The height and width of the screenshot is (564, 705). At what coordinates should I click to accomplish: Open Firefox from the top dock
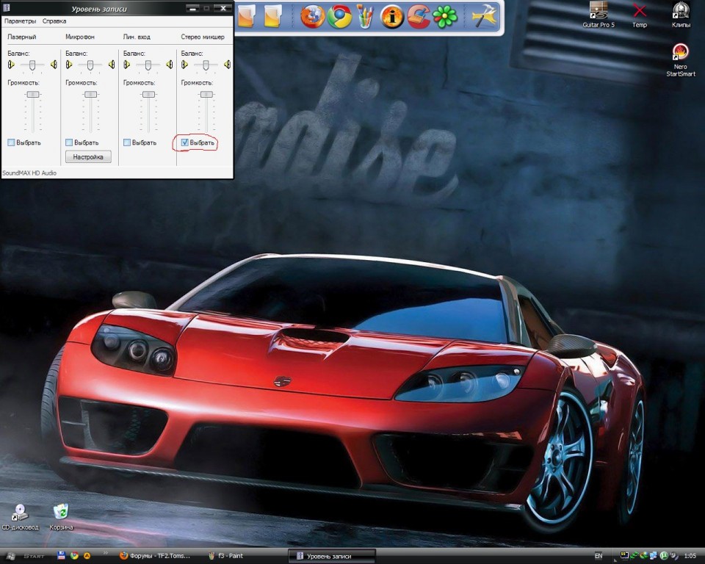click(313, 16)
